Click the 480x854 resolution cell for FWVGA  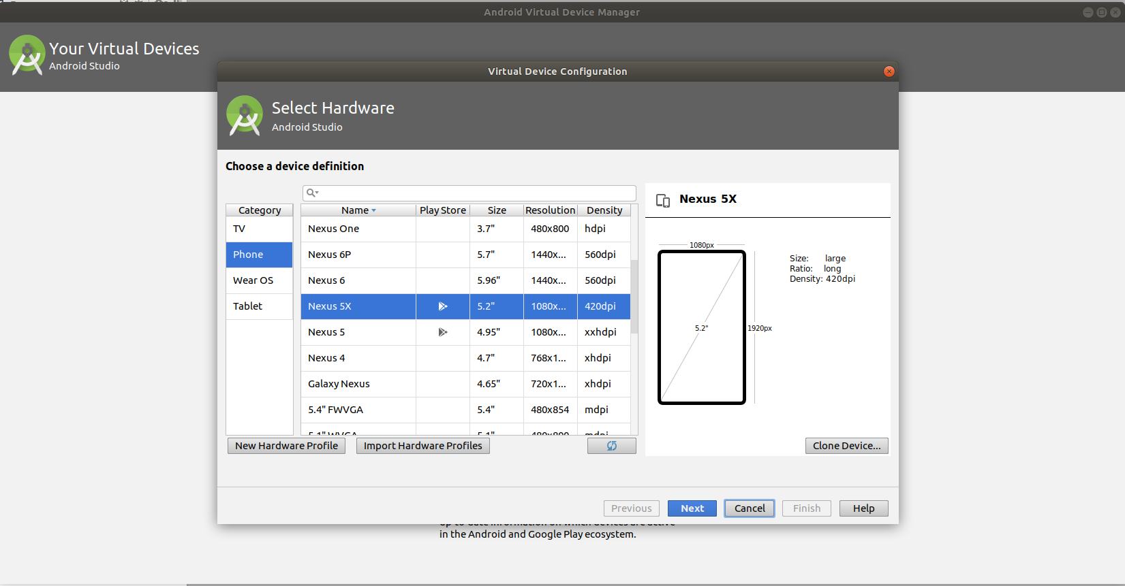click(x=551, y=410)
